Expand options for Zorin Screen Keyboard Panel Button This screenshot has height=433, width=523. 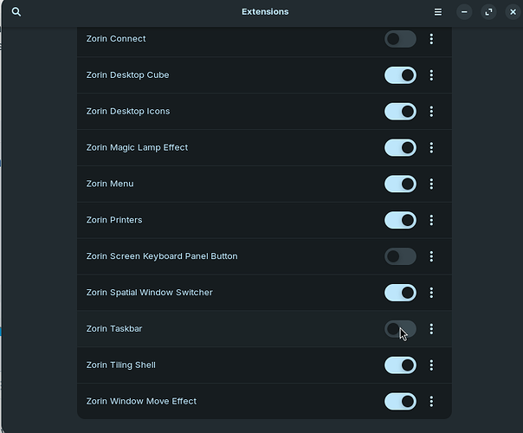click(431, 256)
